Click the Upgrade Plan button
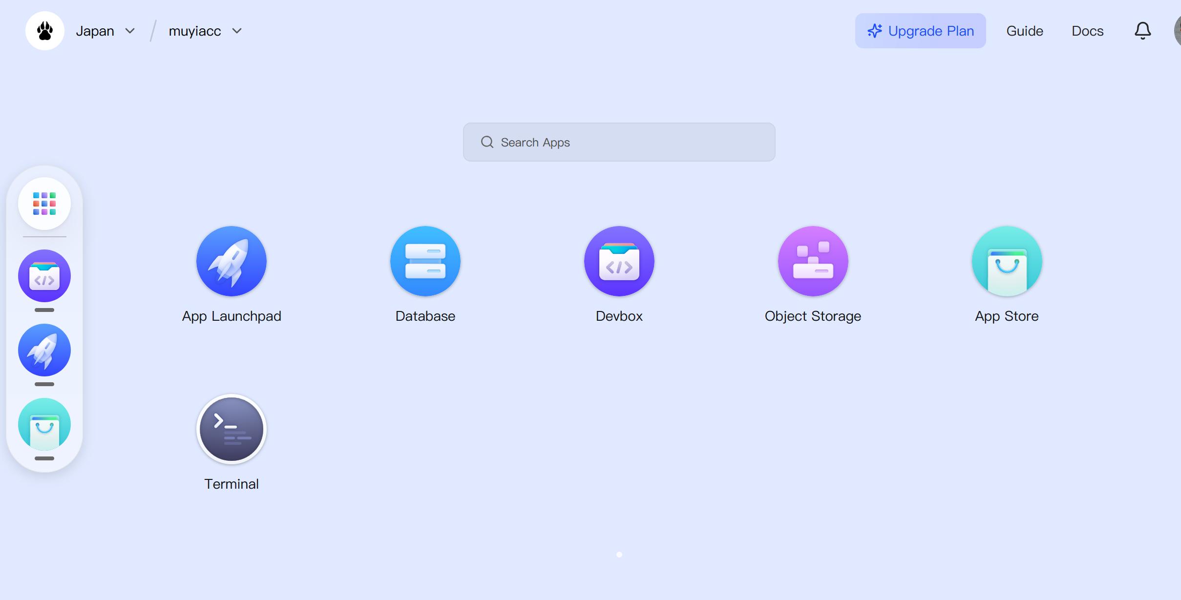This screenshot has height=600, width=1181. (920, 31)
